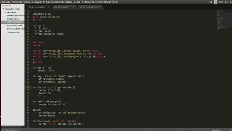
Task: Open the battery status indicator
Action: tap(221, 2)
